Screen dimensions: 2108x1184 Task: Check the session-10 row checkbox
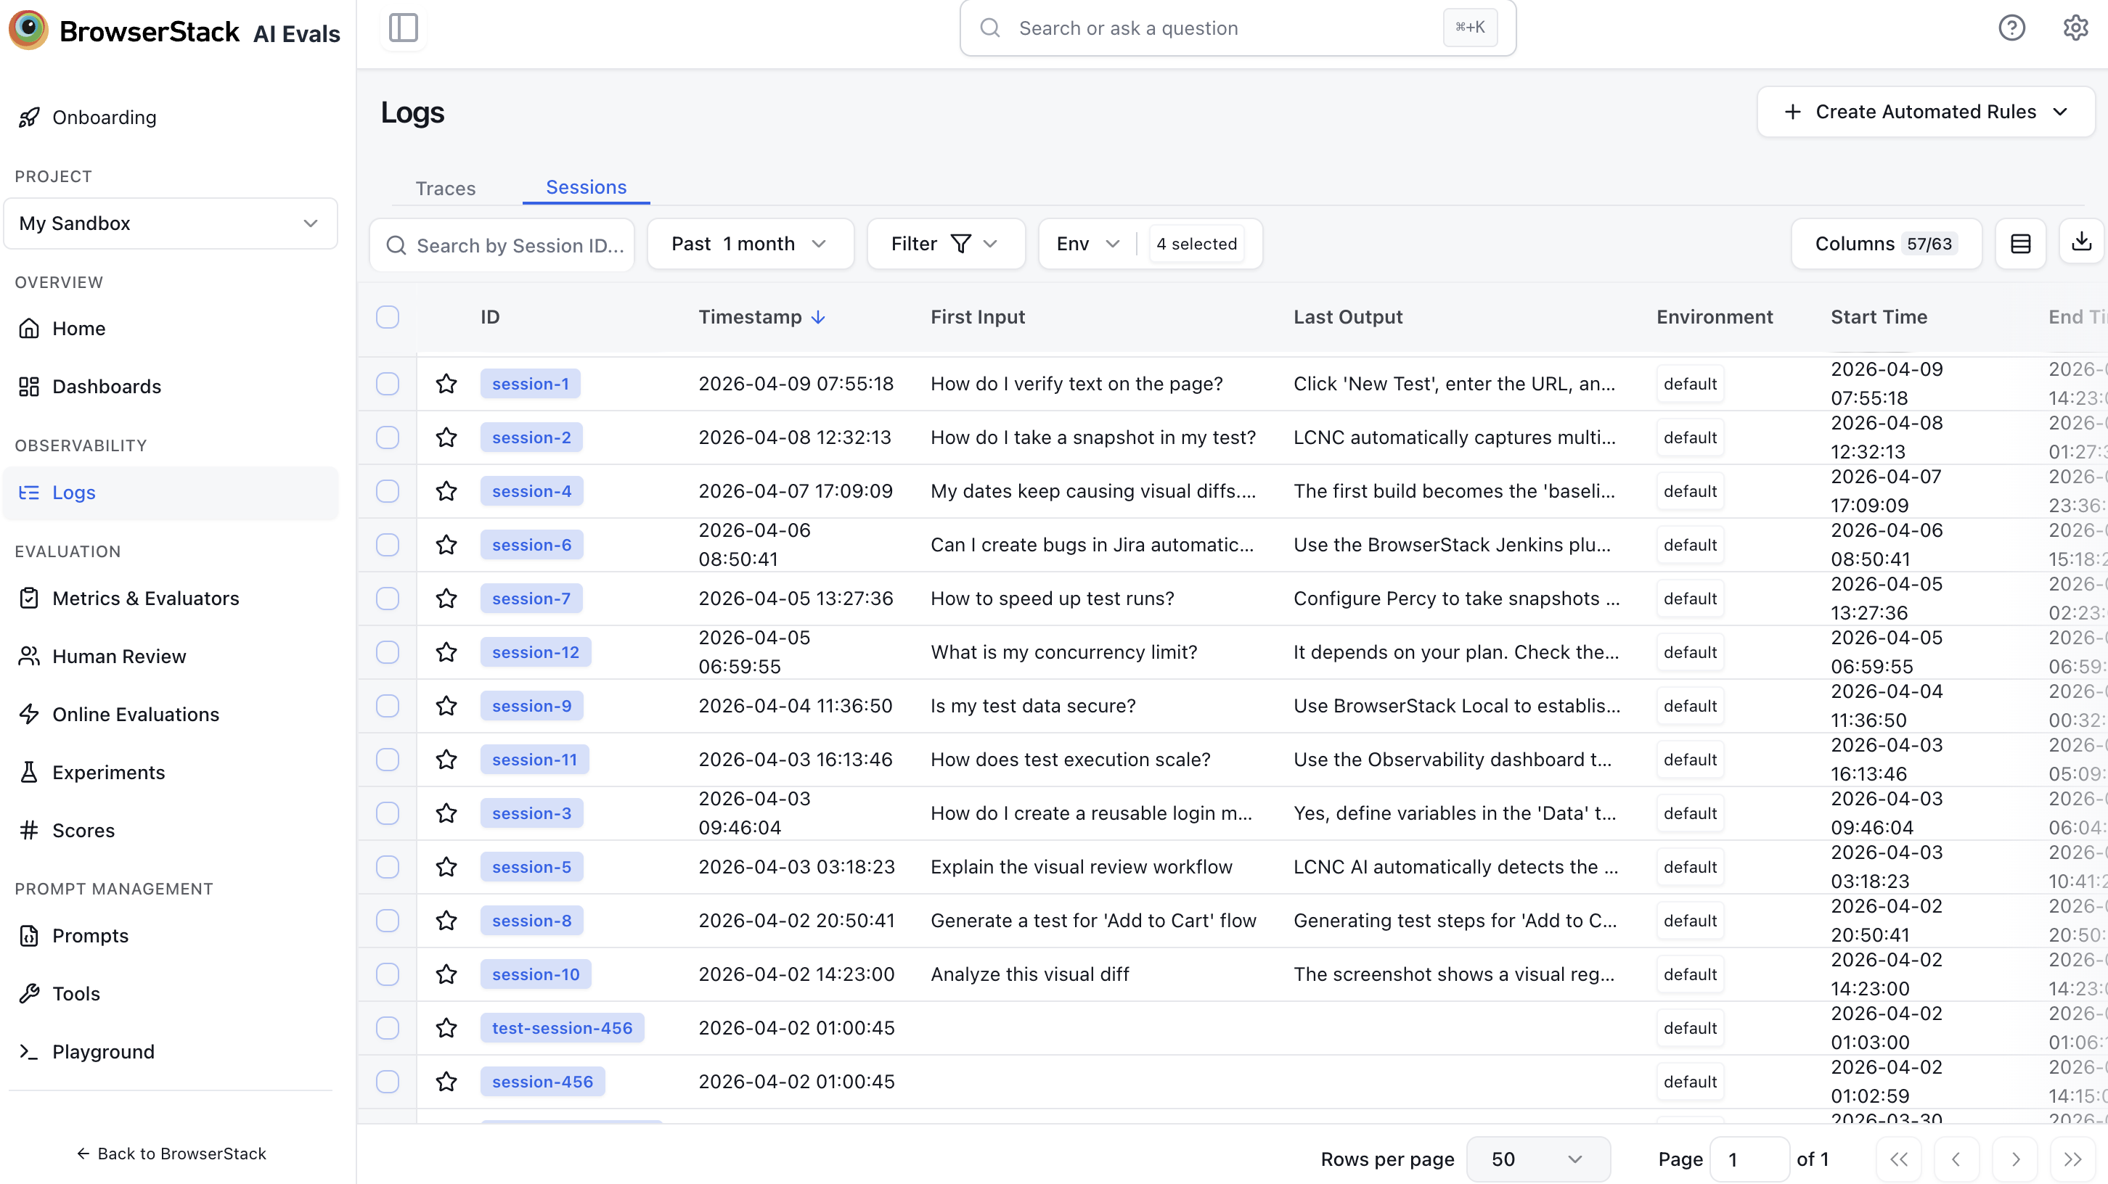(388, 974)
